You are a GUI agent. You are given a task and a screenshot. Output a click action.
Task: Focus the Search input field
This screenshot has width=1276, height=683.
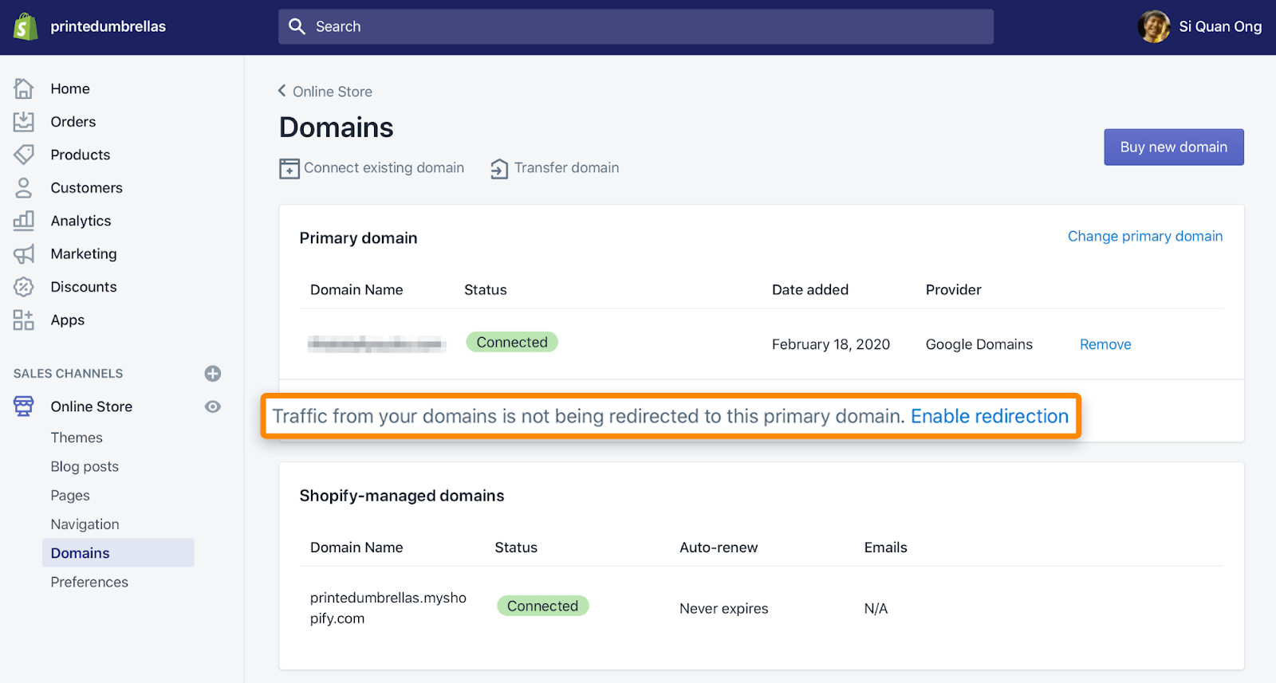[636, 26]
